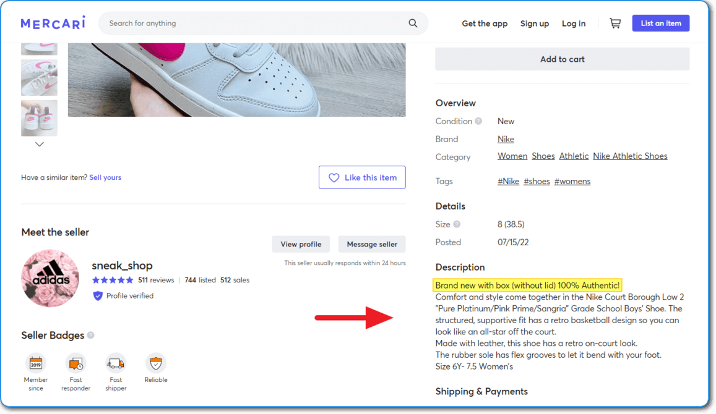Open the shopping cart icon
This screenshot has width=716, height=414.
[615, 23]
